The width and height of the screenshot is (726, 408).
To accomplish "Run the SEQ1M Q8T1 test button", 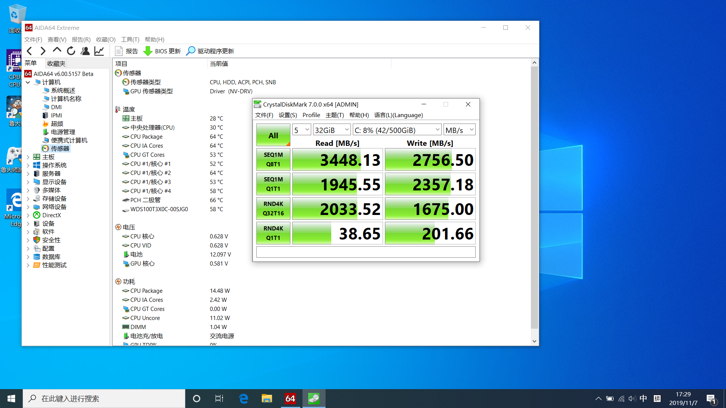I will coord(273,159).
